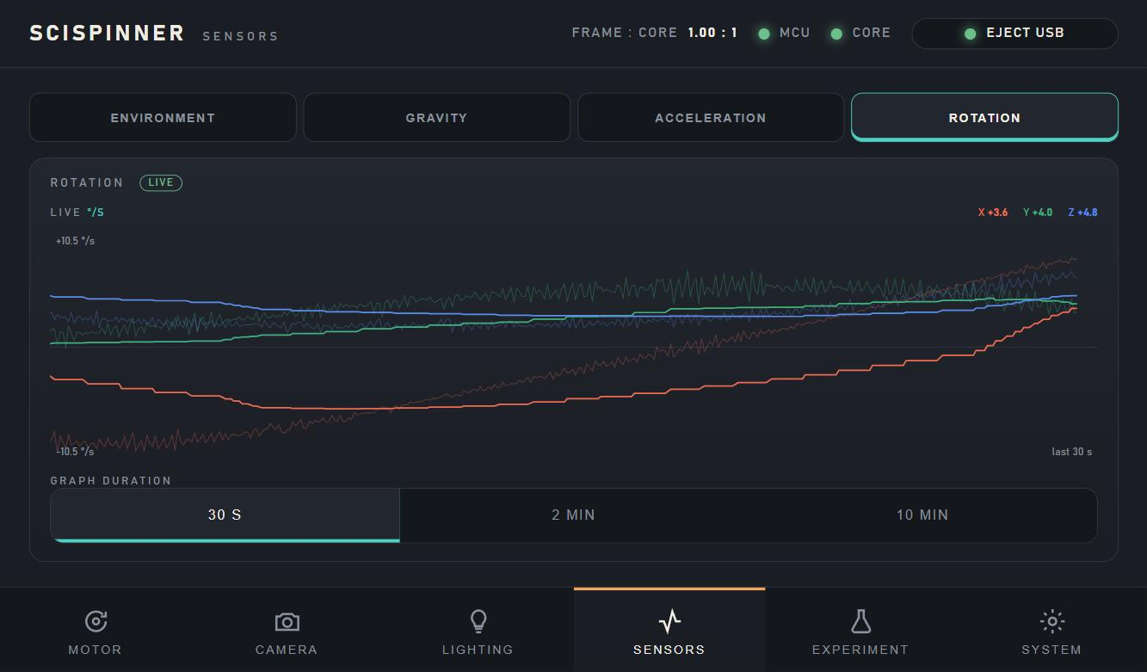This screenshot has height=672, width=1147.
Task: Open the Lighting bulb icon
Action: click(478, 621)
